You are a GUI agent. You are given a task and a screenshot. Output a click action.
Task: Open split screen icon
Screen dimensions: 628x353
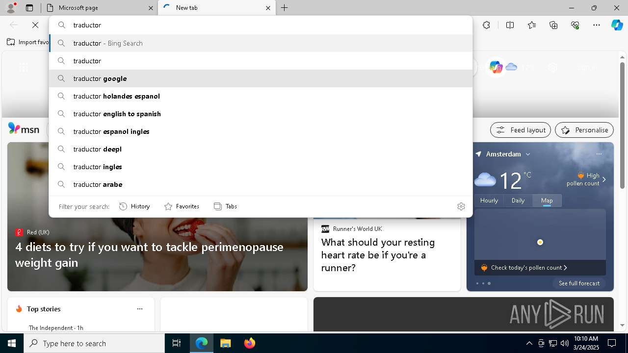pyautogui.click(x=510, y=25)
